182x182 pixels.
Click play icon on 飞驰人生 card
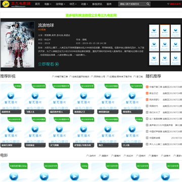pyautogui.click(x=35, y=96)
